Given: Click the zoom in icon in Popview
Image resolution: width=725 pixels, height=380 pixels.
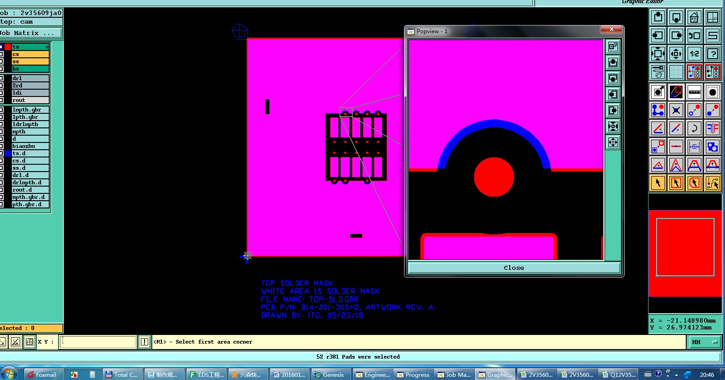Looking at the screenshot, I should [x=613, y=127].
